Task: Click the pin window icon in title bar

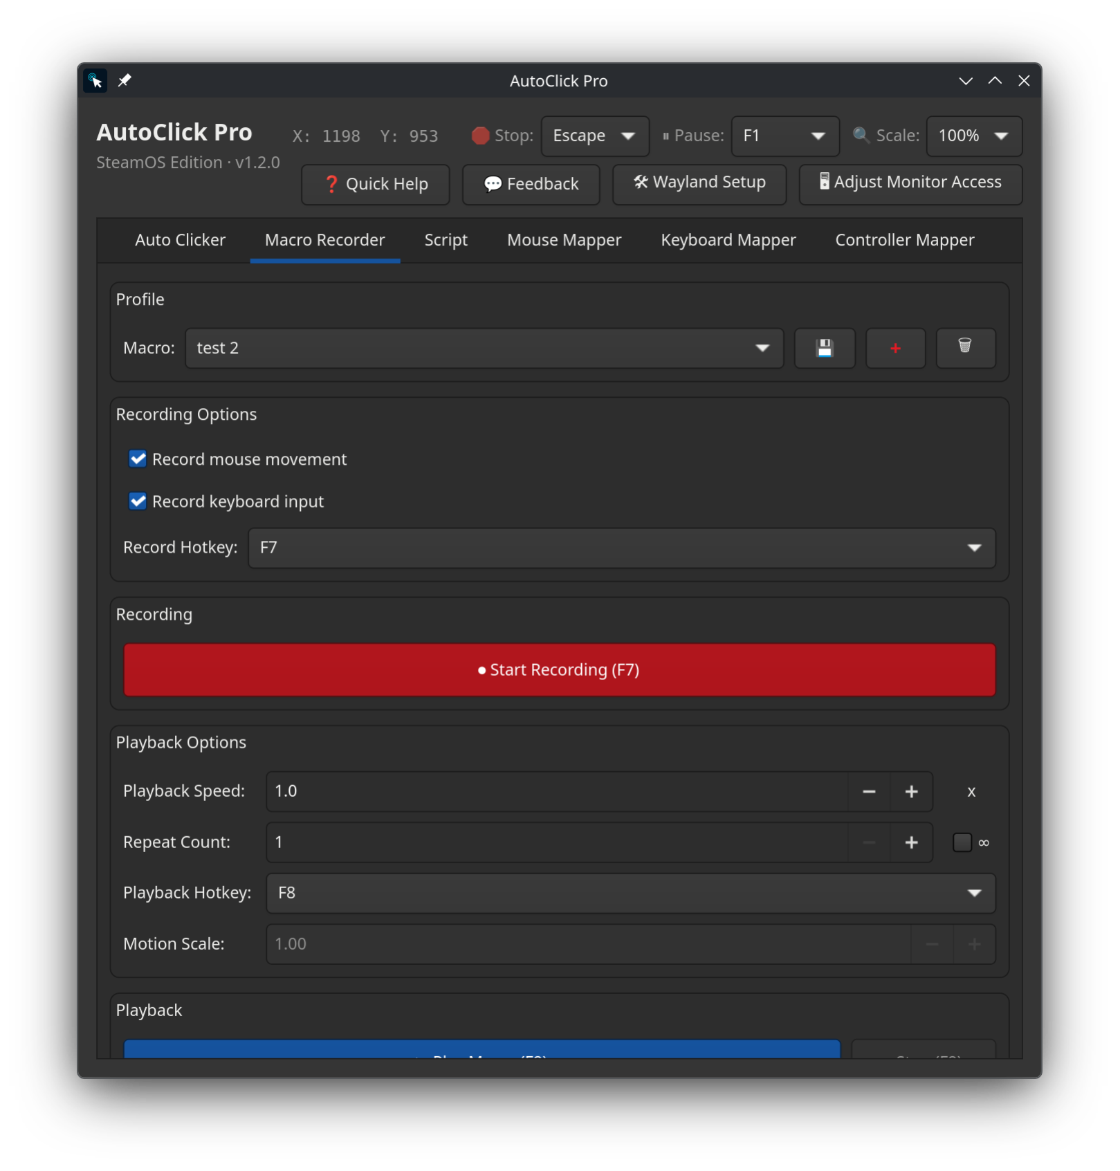Action: click(x=125, y=81)
